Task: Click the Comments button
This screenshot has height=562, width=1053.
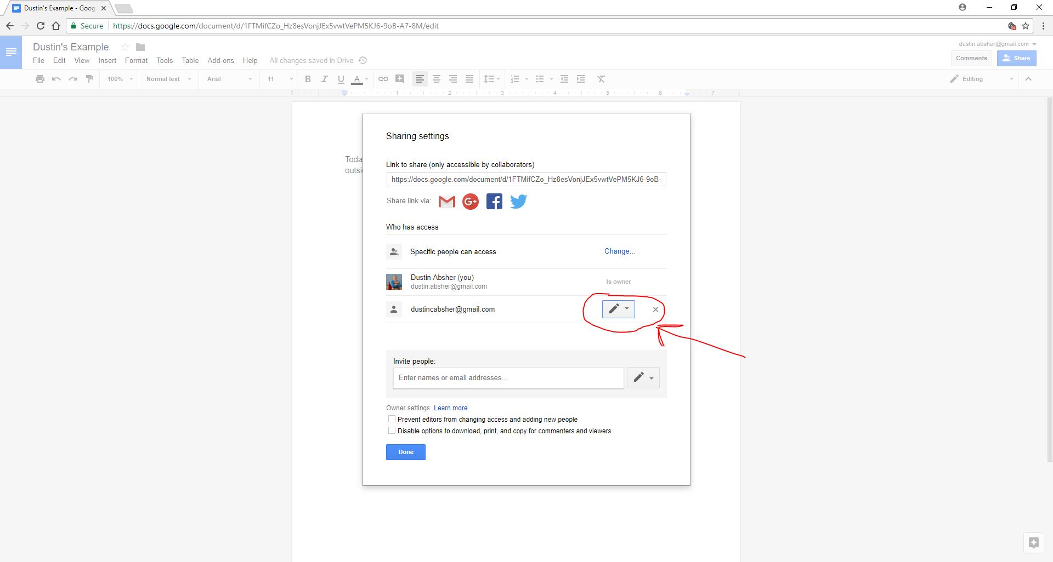Action: coord(971,58)
